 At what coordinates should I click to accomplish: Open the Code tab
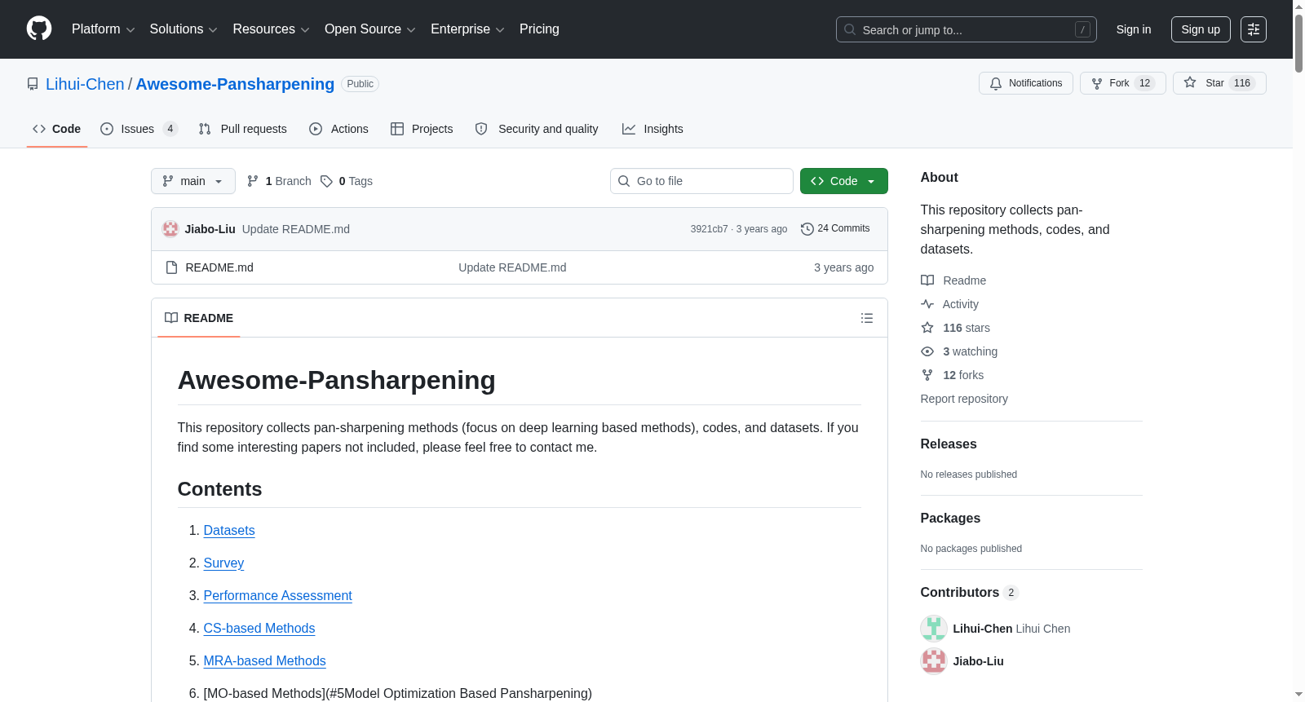tap(57, 129)
